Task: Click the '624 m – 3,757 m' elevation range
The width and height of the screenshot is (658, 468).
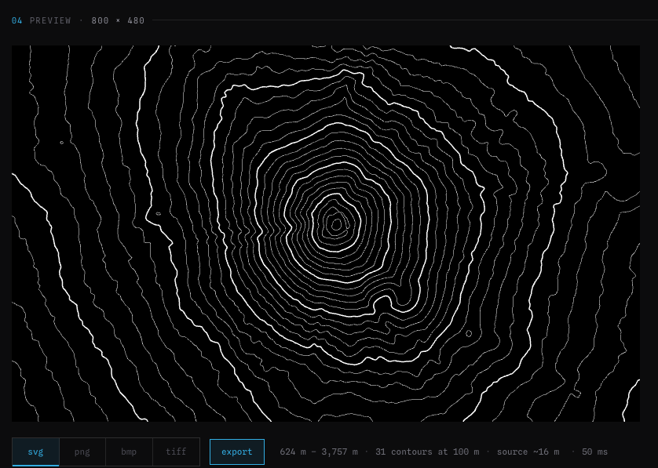Action: click(319, 452)
